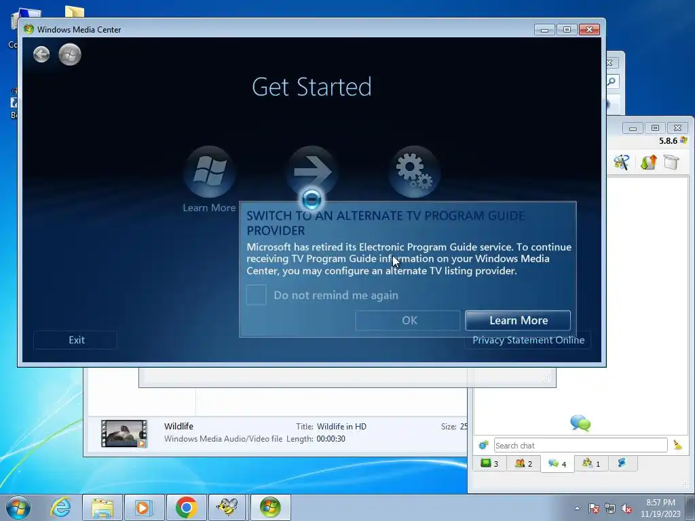Click the broom clear icon beside Search chat
This screenshot has height=521, width=695.
pyautogui.click(x=677, y=445)
